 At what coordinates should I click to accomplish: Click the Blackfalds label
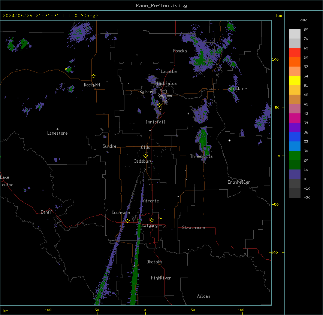tap(165, 83)
